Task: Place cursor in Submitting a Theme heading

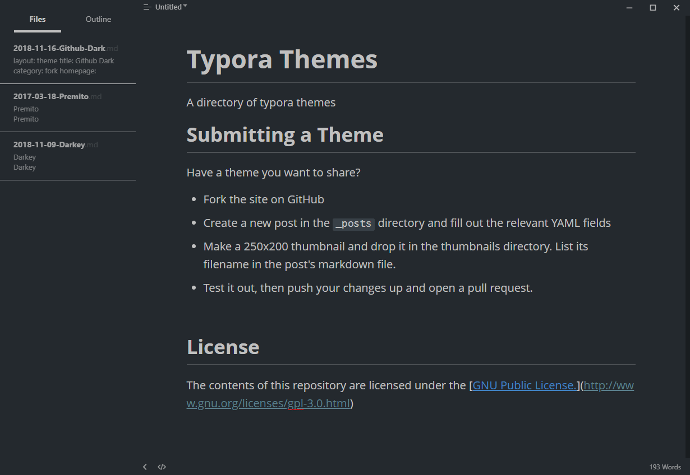Action: coord(285,135)
